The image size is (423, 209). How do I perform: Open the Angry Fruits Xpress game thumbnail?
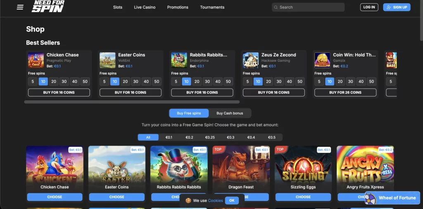pyautogui.click(x=365, y=166)
